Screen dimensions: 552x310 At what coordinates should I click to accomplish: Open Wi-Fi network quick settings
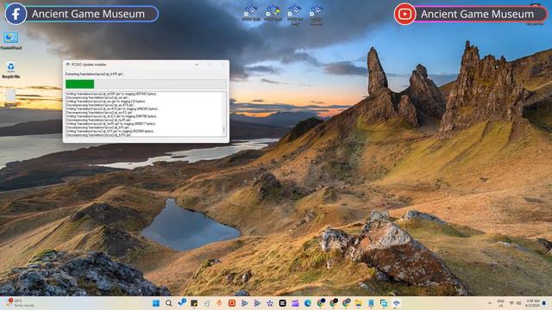coord(511,303)
